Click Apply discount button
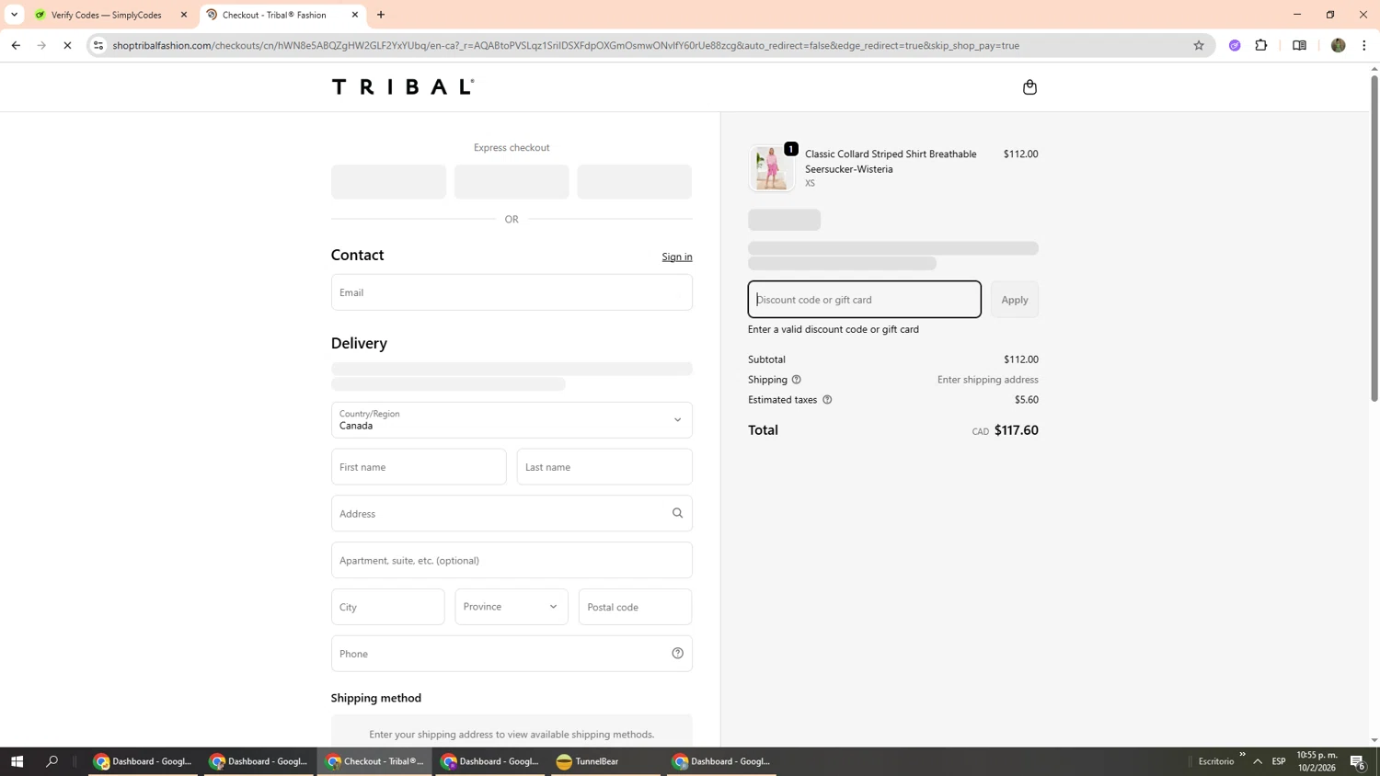1380x776 pixels. 1015,300
